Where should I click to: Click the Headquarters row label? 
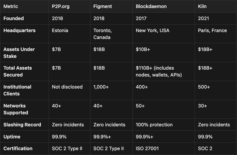click(x=19, y=30)
